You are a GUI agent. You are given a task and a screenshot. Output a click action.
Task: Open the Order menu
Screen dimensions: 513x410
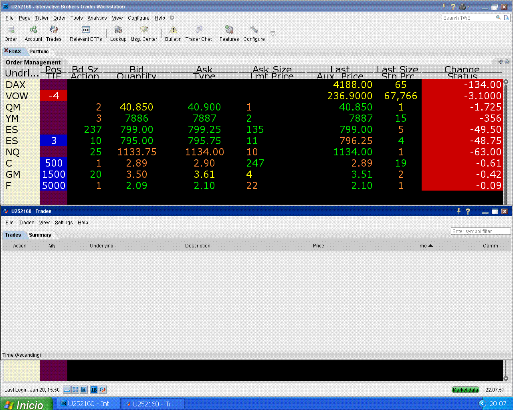point(59,18)
